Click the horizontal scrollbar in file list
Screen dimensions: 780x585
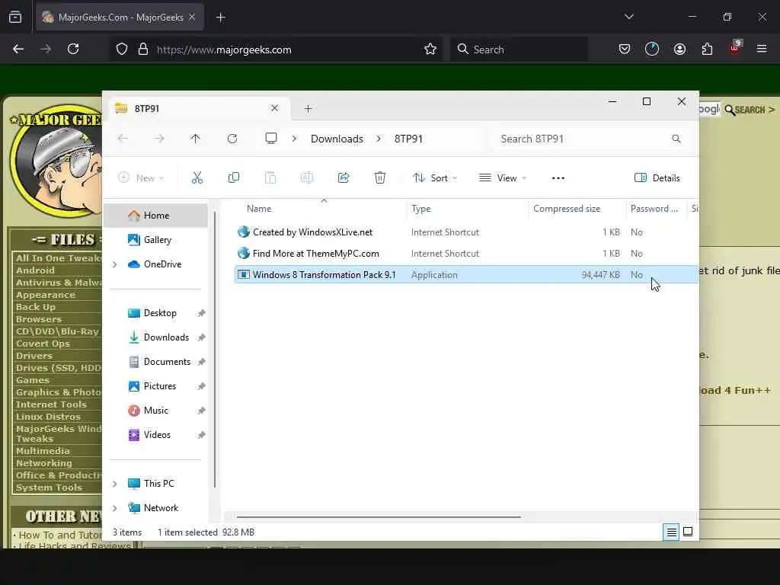tap(379, 517)
